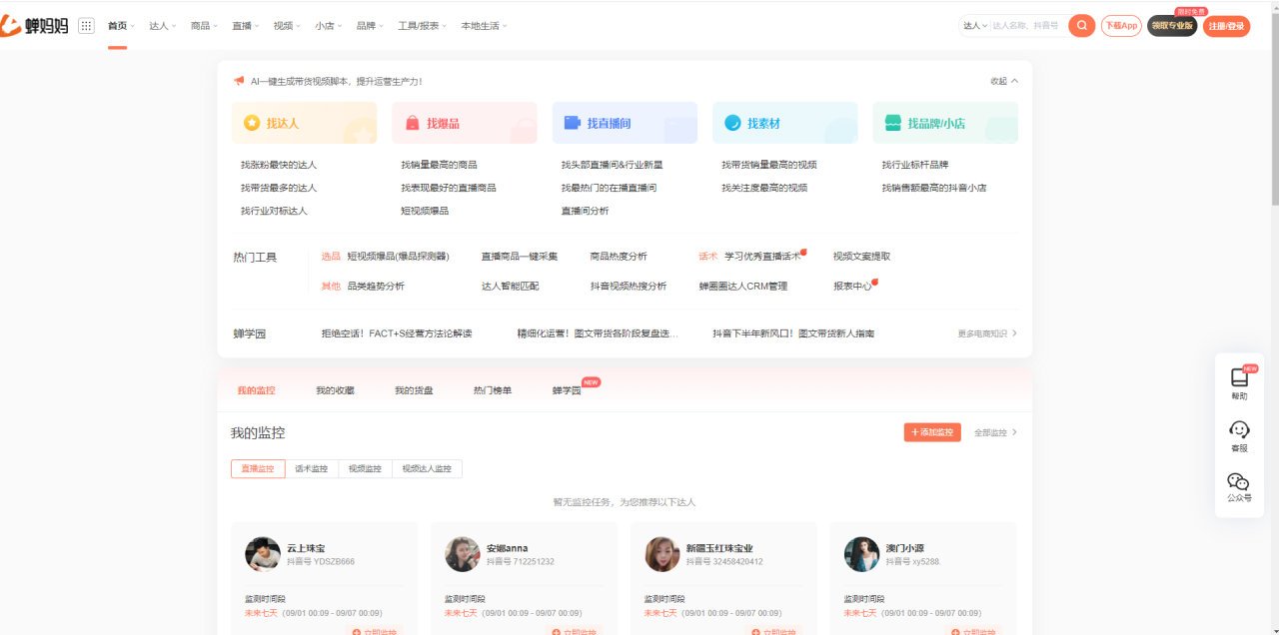This screenshot has width=1279, height=635.
Task: Click the search input field
Action: 1026,26
